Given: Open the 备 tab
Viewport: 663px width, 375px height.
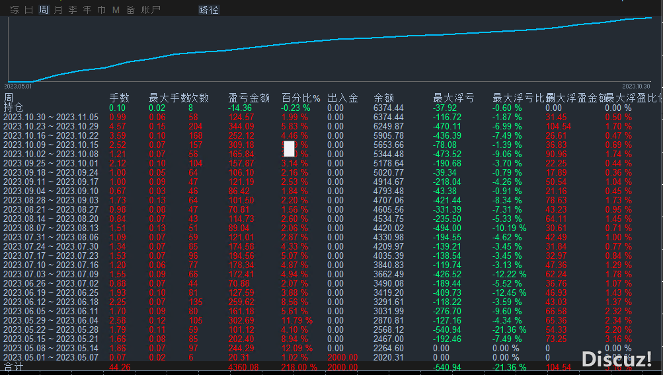Looking at the screenshot, I should (x=130, y=10).
